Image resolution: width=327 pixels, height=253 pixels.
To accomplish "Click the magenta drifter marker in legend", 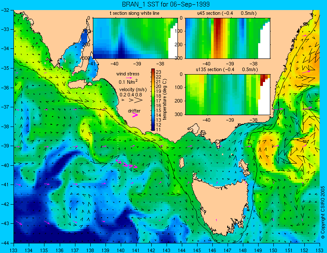I will [x=135, y=115].
